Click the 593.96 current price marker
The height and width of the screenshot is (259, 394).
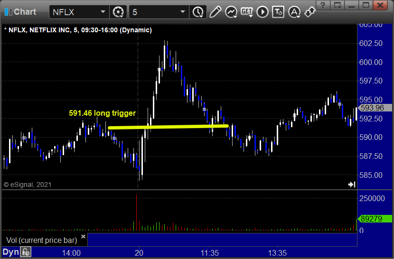375,108
